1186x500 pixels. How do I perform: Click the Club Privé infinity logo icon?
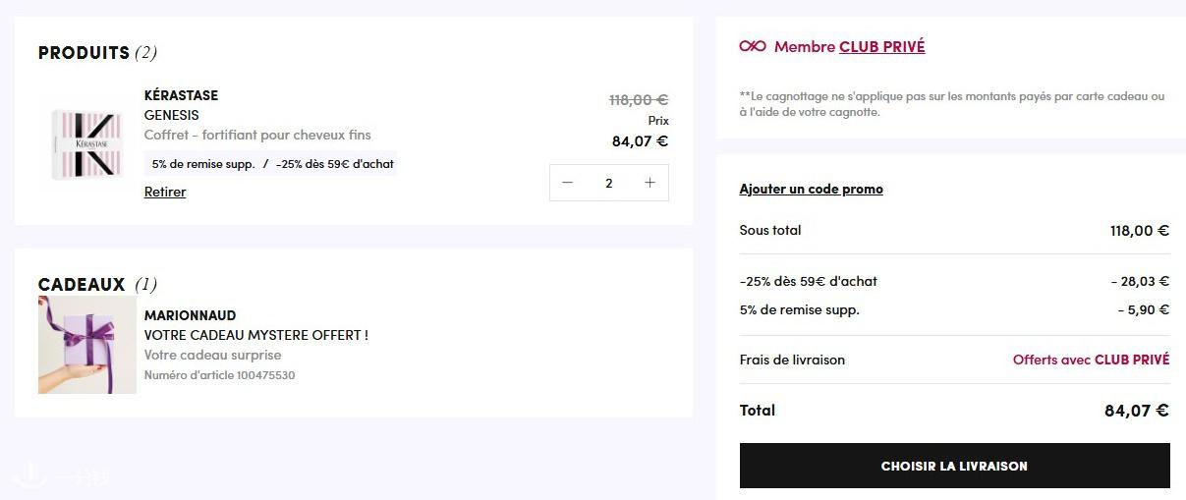click(753, 46)
